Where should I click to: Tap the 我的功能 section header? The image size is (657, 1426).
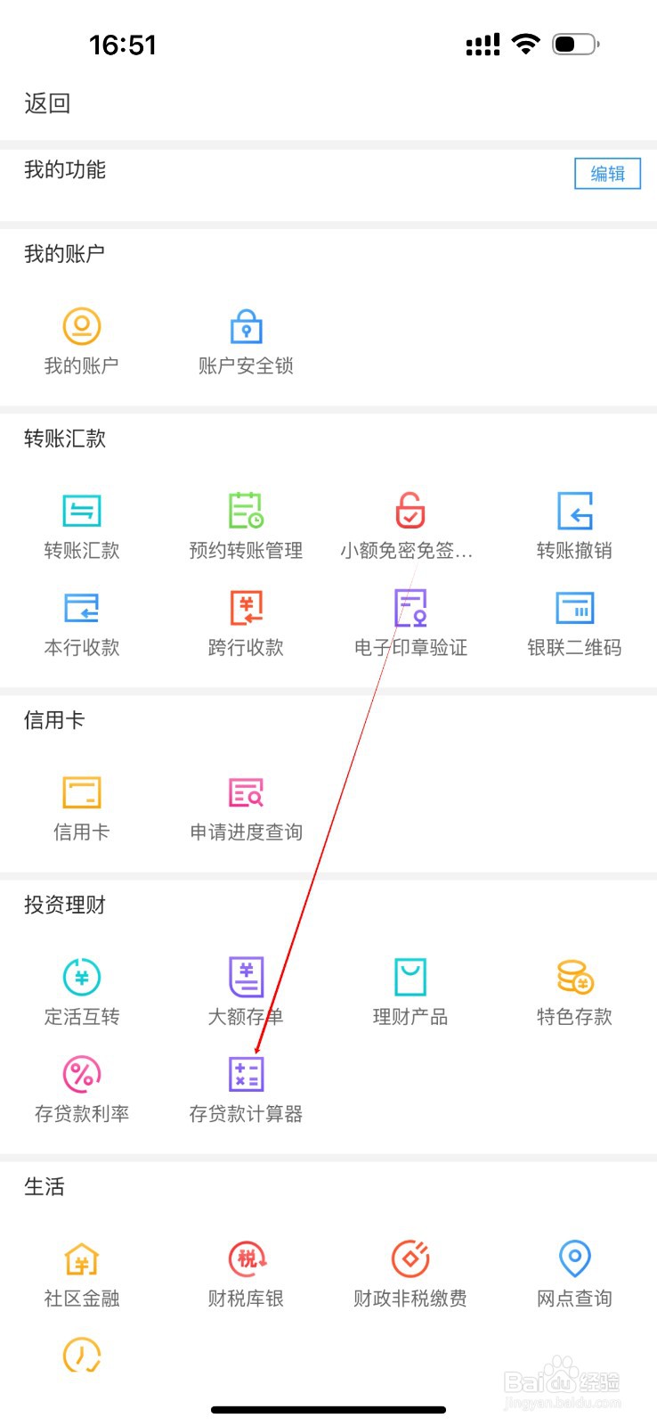(x=65, y=169)
